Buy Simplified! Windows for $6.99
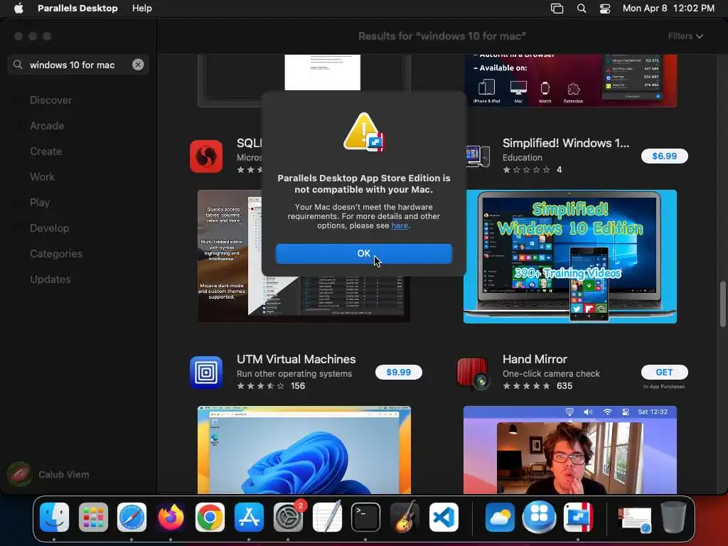This screenshot has width=728, height=546. tap(665, 156)
